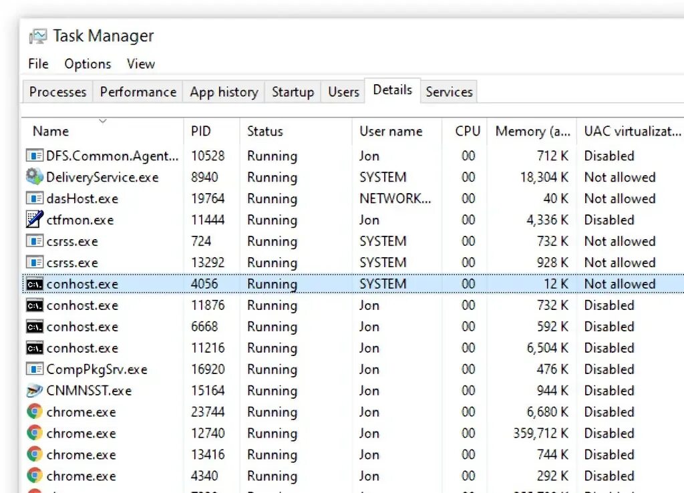Image resolution: width=684 pixels, height=493 pixels.
Task: Click Chrome icon for PID 13416
Action: click(x=35, y=454)
